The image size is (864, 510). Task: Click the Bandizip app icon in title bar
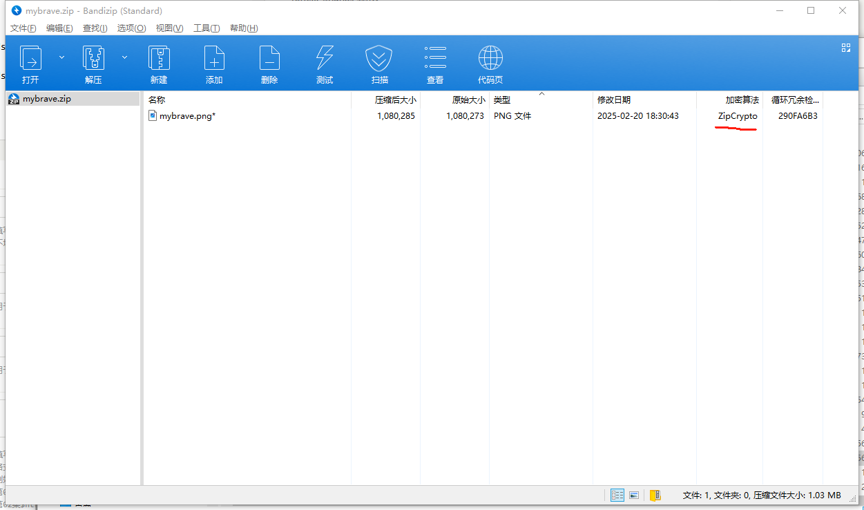(x=17, y=10)
